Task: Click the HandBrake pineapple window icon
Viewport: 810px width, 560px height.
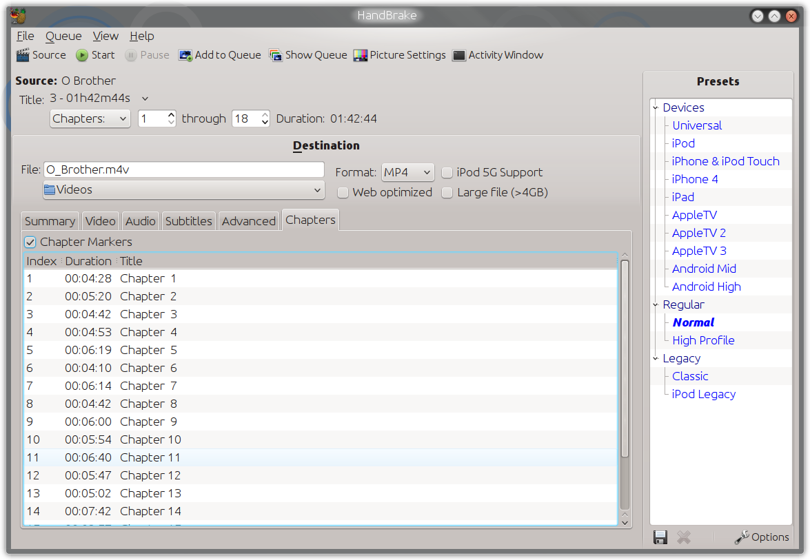Action: coord(18,16)
